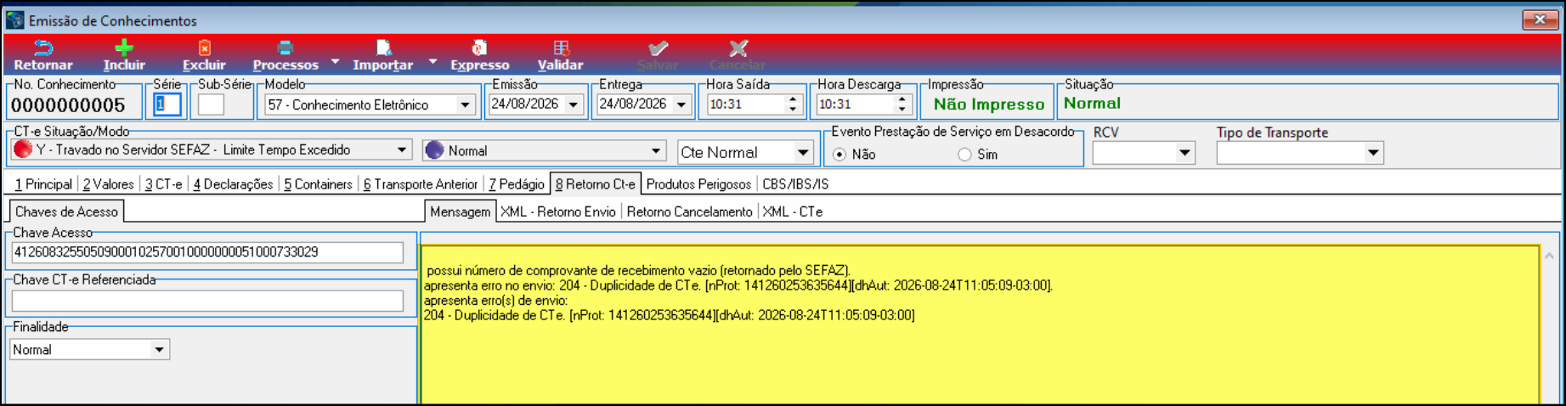
Task: Click the Expresso toolbar icon
Action: [x=479, y=48]
